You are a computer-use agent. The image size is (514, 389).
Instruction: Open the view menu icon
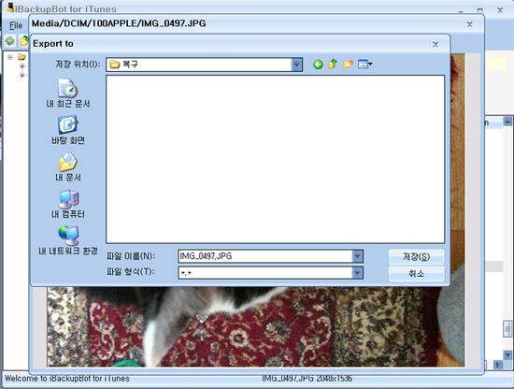tap(364, 65)
